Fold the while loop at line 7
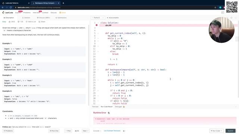The height and width of the screenshot is (134, 239). tap(98, 38)
